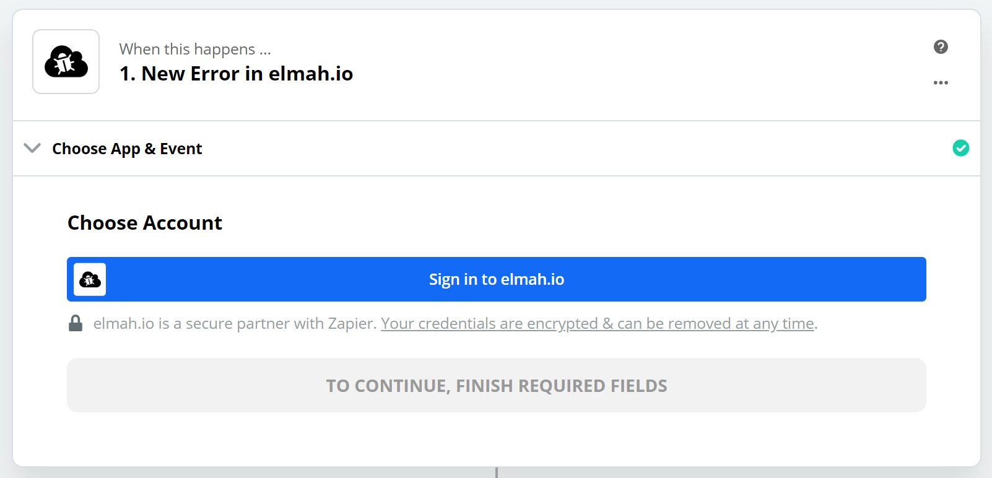Open the three-dot more options menu

(x=941, y=82)
